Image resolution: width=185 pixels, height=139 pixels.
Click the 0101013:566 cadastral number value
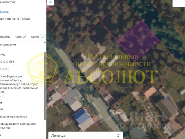point(7,62)
